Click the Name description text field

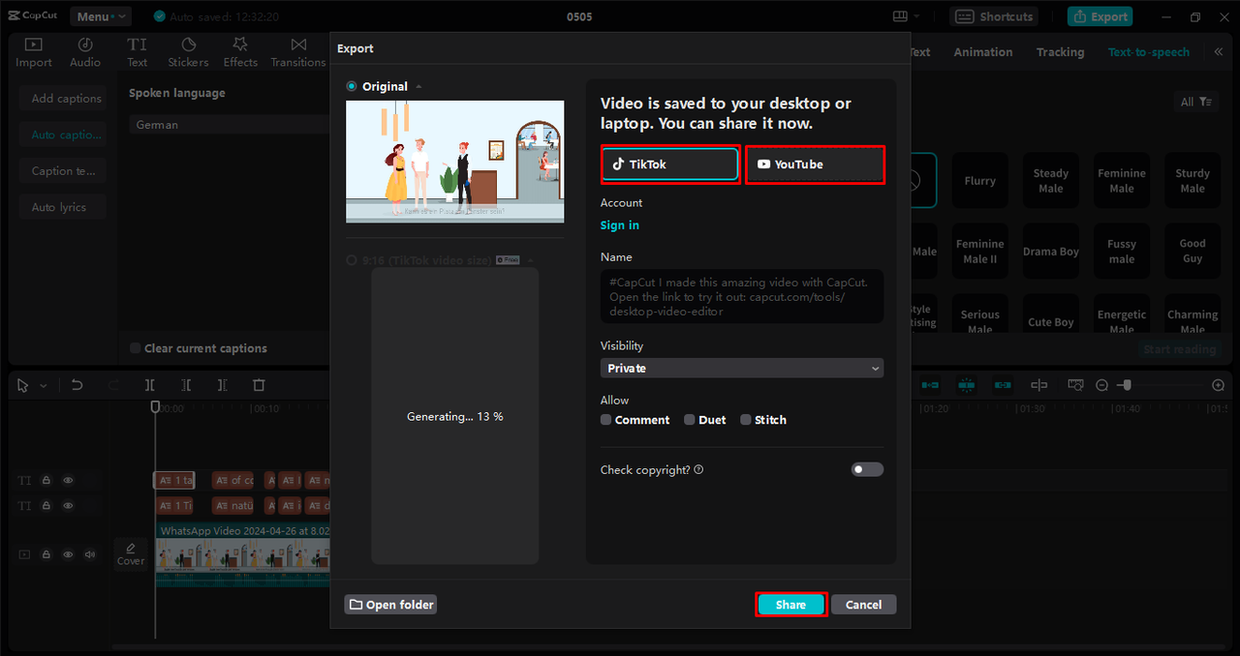741,296
